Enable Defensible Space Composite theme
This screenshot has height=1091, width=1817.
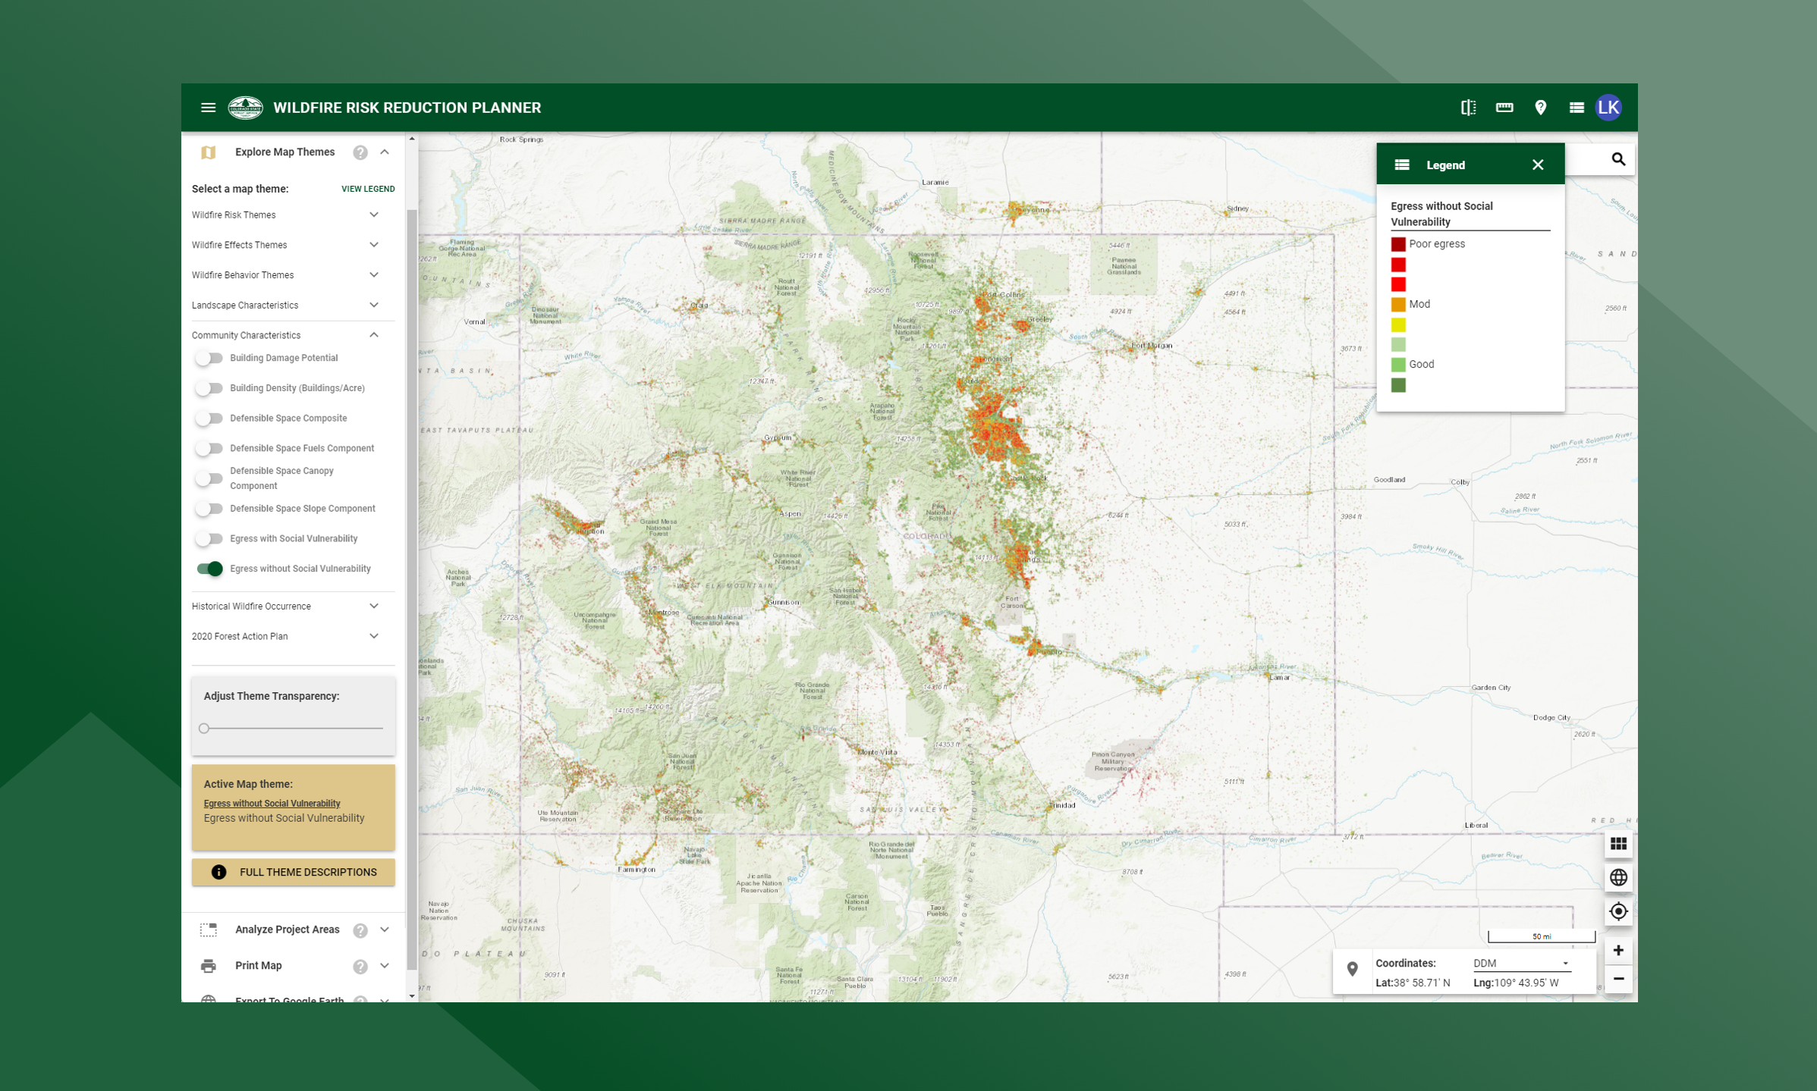tap(209, 418)
